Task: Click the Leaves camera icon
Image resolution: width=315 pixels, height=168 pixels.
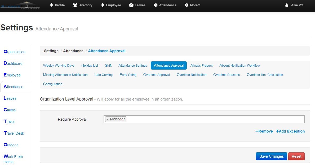Action: [x=131, y=5]
